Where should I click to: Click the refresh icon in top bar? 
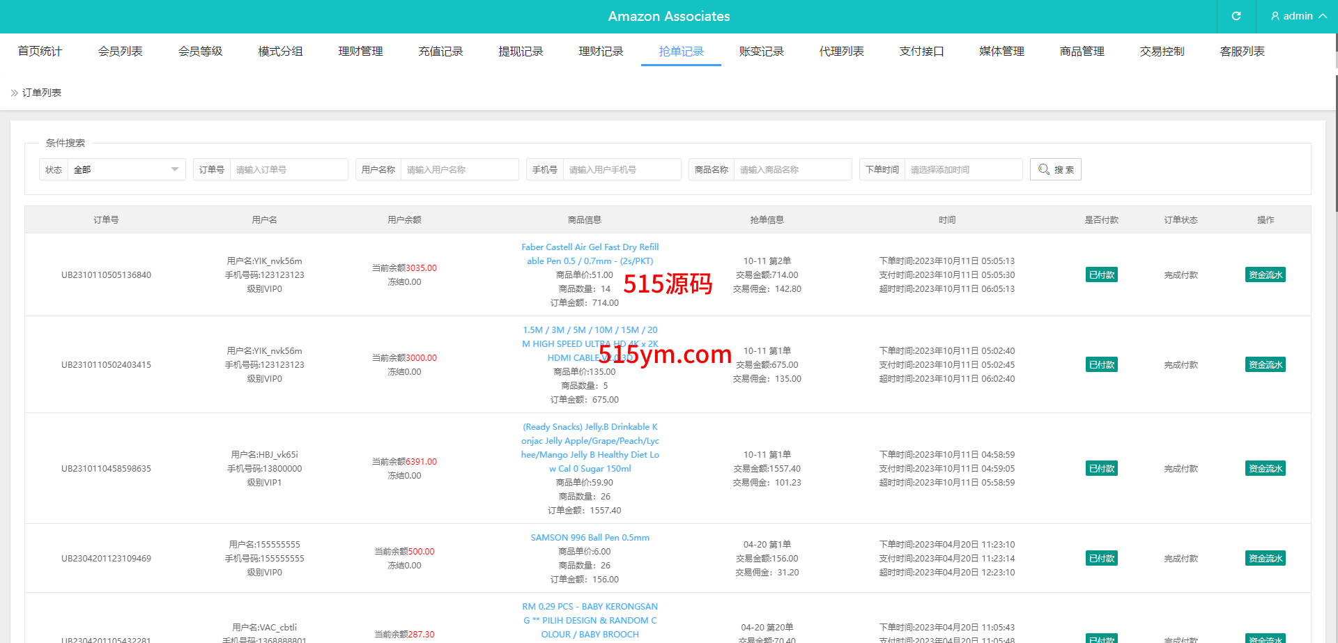tap(1236, 16)
